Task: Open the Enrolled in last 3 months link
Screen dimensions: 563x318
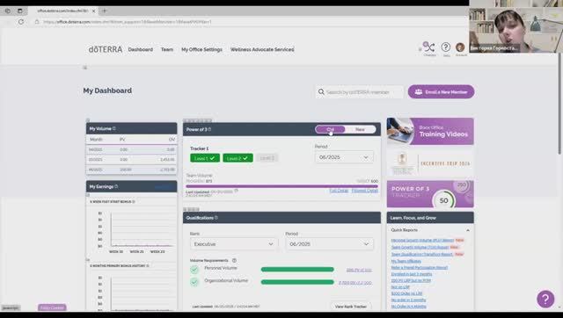Action: point(412,274)
